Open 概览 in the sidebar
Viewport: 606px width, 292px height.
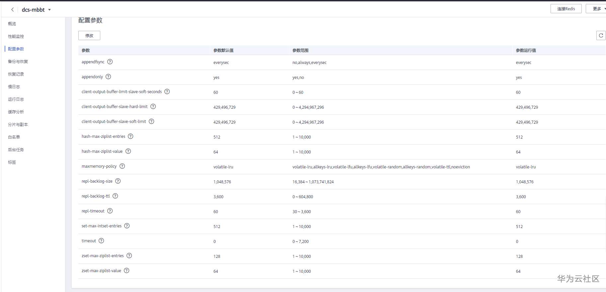(x=12, y=24)
